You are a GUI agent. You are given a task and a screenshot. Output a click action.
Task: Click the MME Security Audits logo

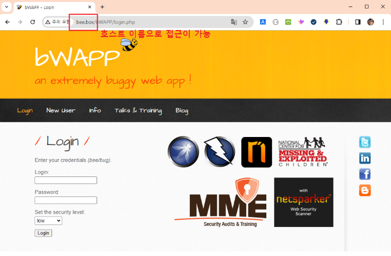tap(220, 202)
